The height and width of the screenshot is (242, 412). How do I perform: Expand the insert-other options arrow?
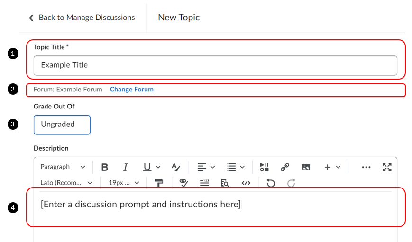tap(338, 167)
